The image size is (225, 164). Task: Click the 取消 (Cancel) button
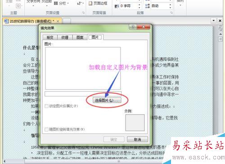click(137, 139)
